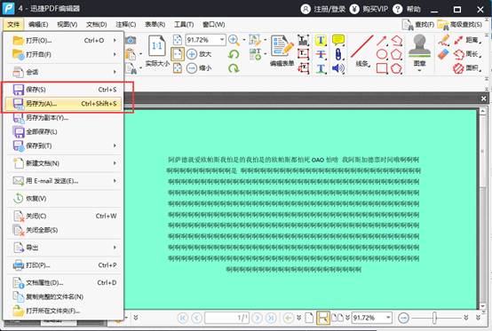Open the zoom percentage dropdown in toolbar
The width and height of the screenshot is (492, 331).
pyautogui.click(x=222, y=40)
